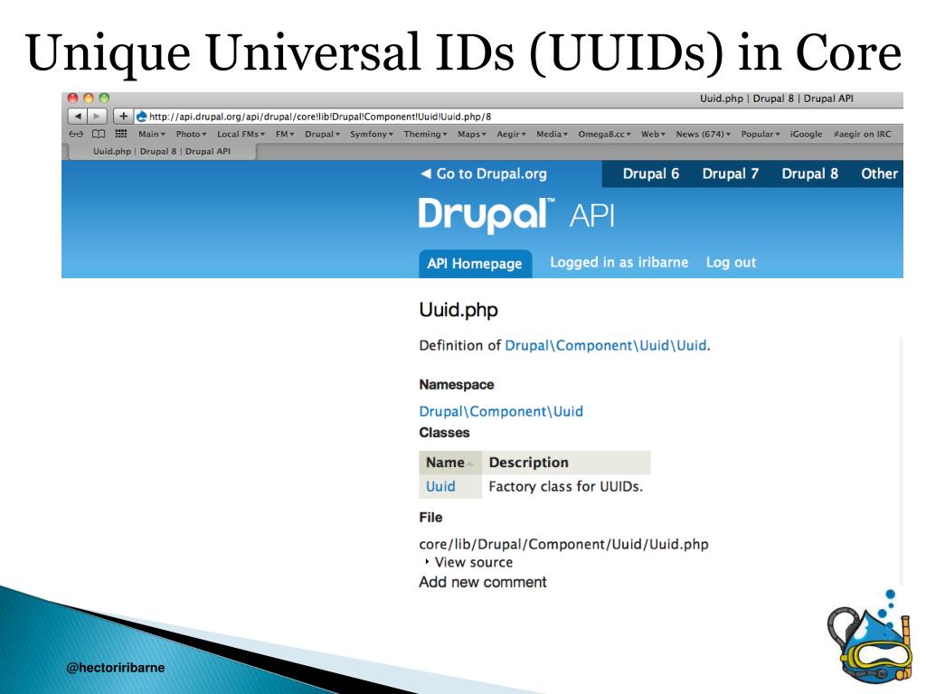Open the Other versions tab
Viewport: 926px width, 694px height.
tap(879, 173)
